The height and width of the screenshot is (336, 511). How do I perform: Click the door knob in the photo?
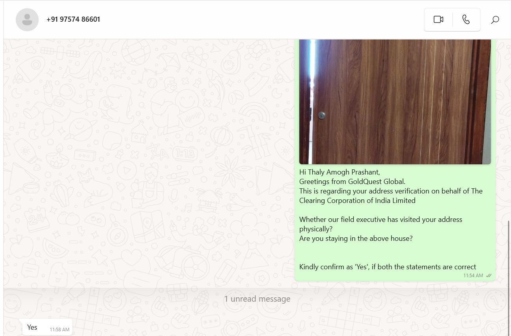pyautogui.click(x=322, y=115)
